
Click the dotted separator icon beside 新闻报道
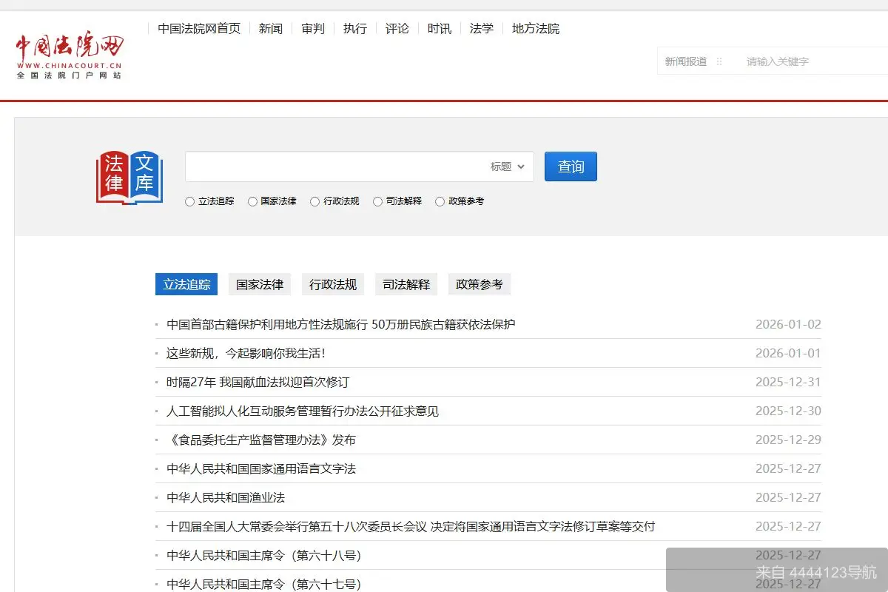click(x=719, y=61)
